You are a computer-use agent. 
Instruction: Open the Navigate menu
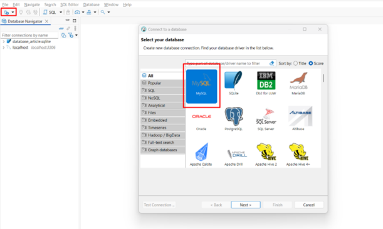coord(32,4)
